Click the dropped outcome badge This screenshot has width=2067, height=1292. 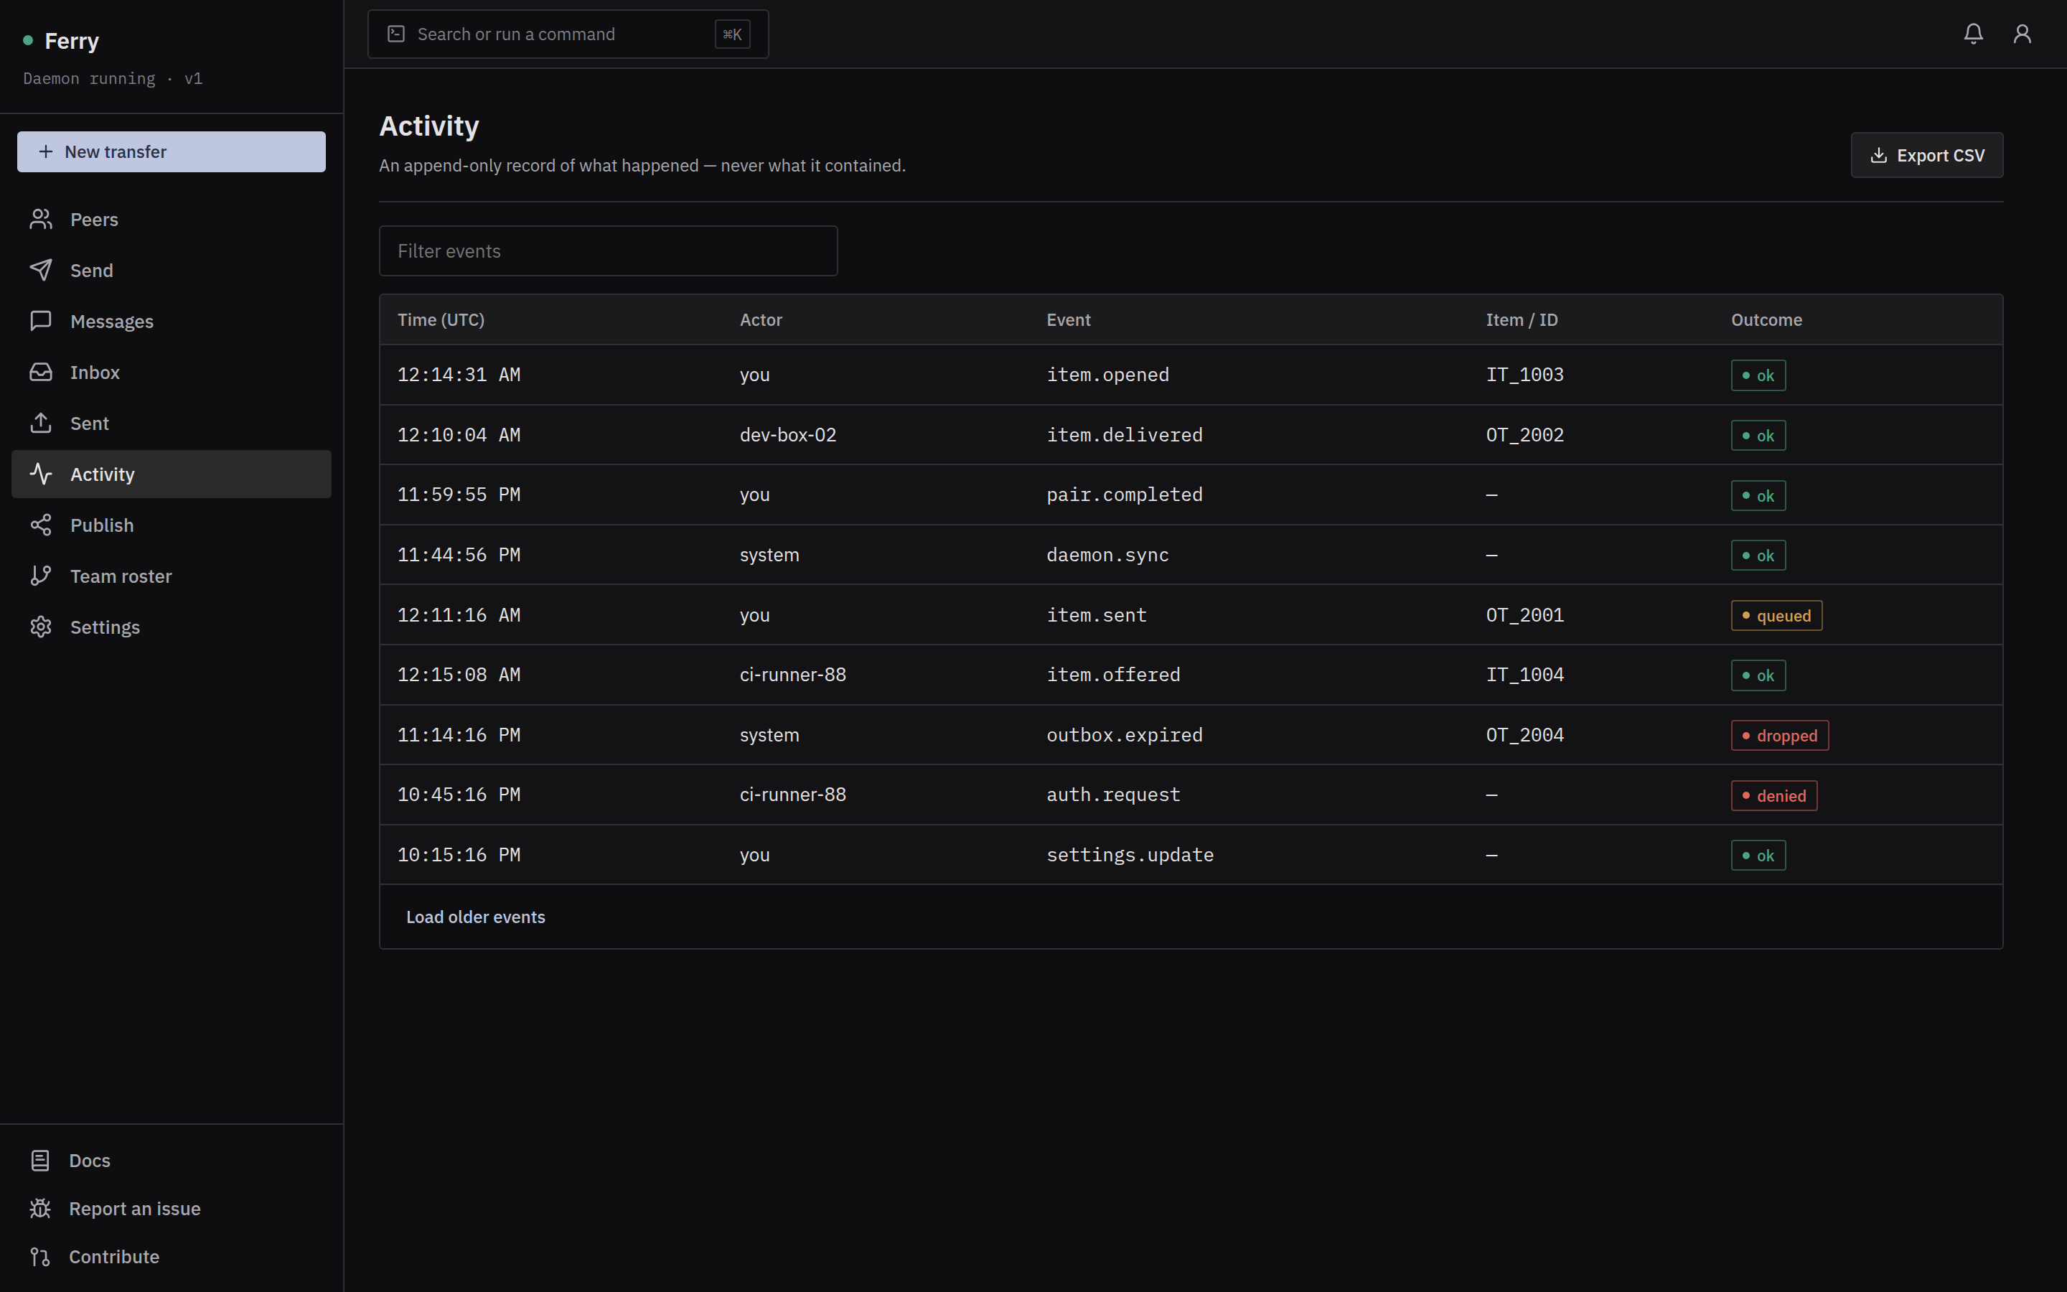point(1779,736)
